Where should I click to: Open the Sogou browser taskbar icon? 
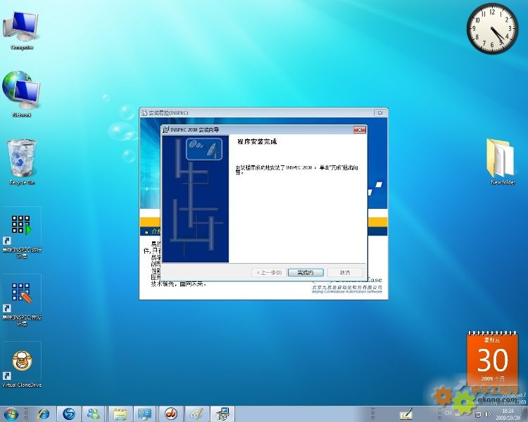(x=69, y=414)
